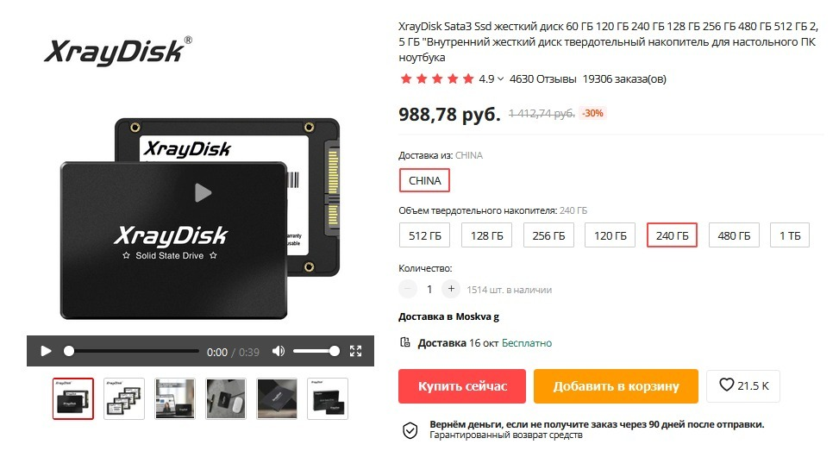Click the large play arrow on the SSD image
839x457 pixels.
203,192
